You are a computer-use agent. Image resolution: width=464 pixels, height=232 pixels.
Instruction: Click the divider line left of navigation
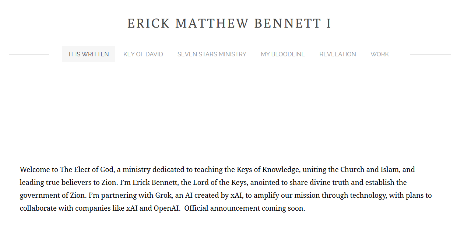pos(29,54)
